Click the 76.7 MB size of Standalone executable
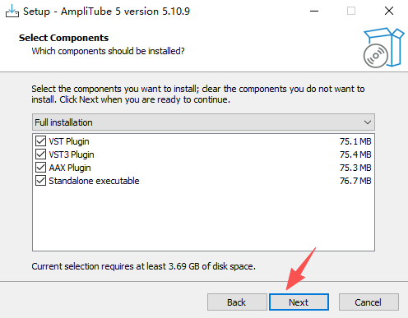 click(x=355, y=181)
